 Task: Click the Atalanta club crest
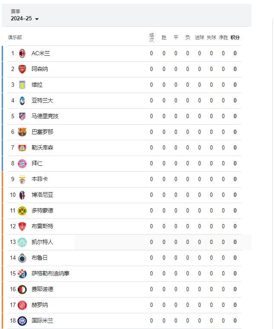coord(22,100)
